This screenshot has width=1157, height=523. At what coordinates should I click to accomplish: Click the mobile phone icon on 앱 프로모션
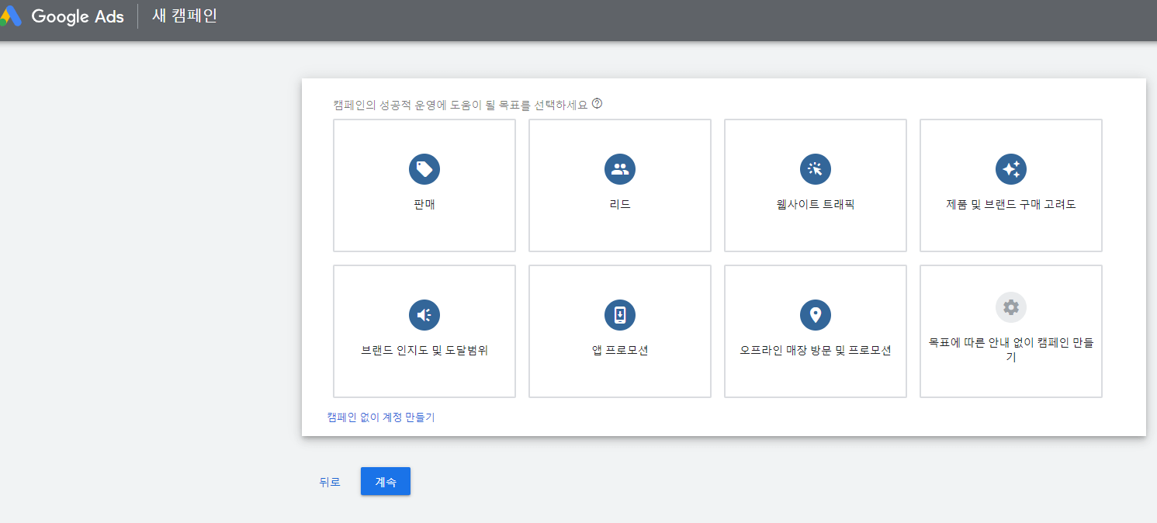(620, 314)
